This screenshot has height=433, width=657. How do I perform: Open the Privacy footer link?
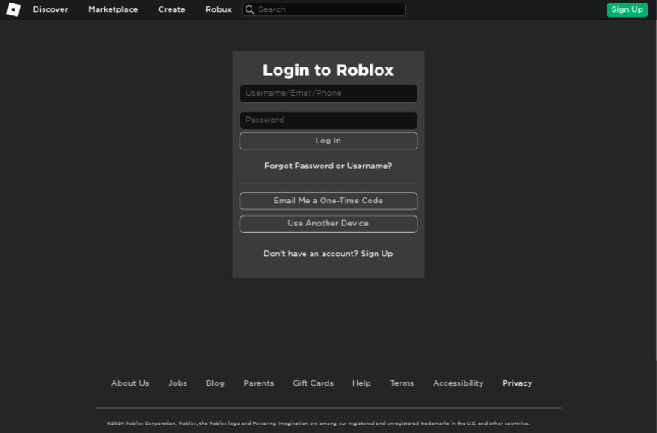517,383
